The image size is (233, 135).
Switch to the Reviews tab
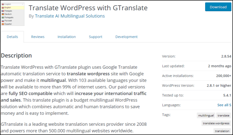tap(38, 37)
